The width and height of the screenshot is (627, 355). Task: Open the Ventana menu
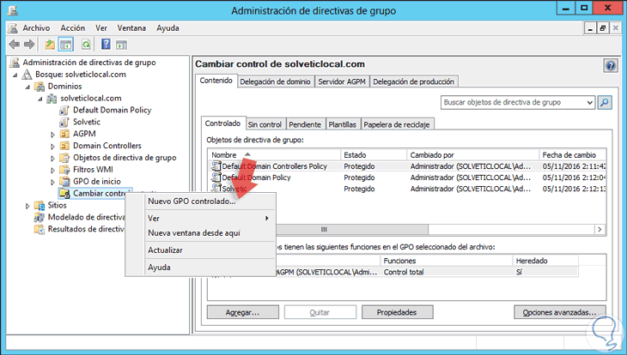click(x=131, y=28)
